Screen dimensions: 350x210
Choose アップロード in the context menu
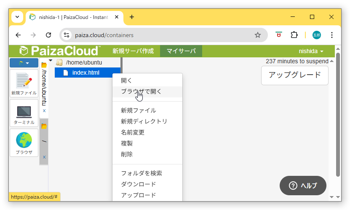coord(147,195)
